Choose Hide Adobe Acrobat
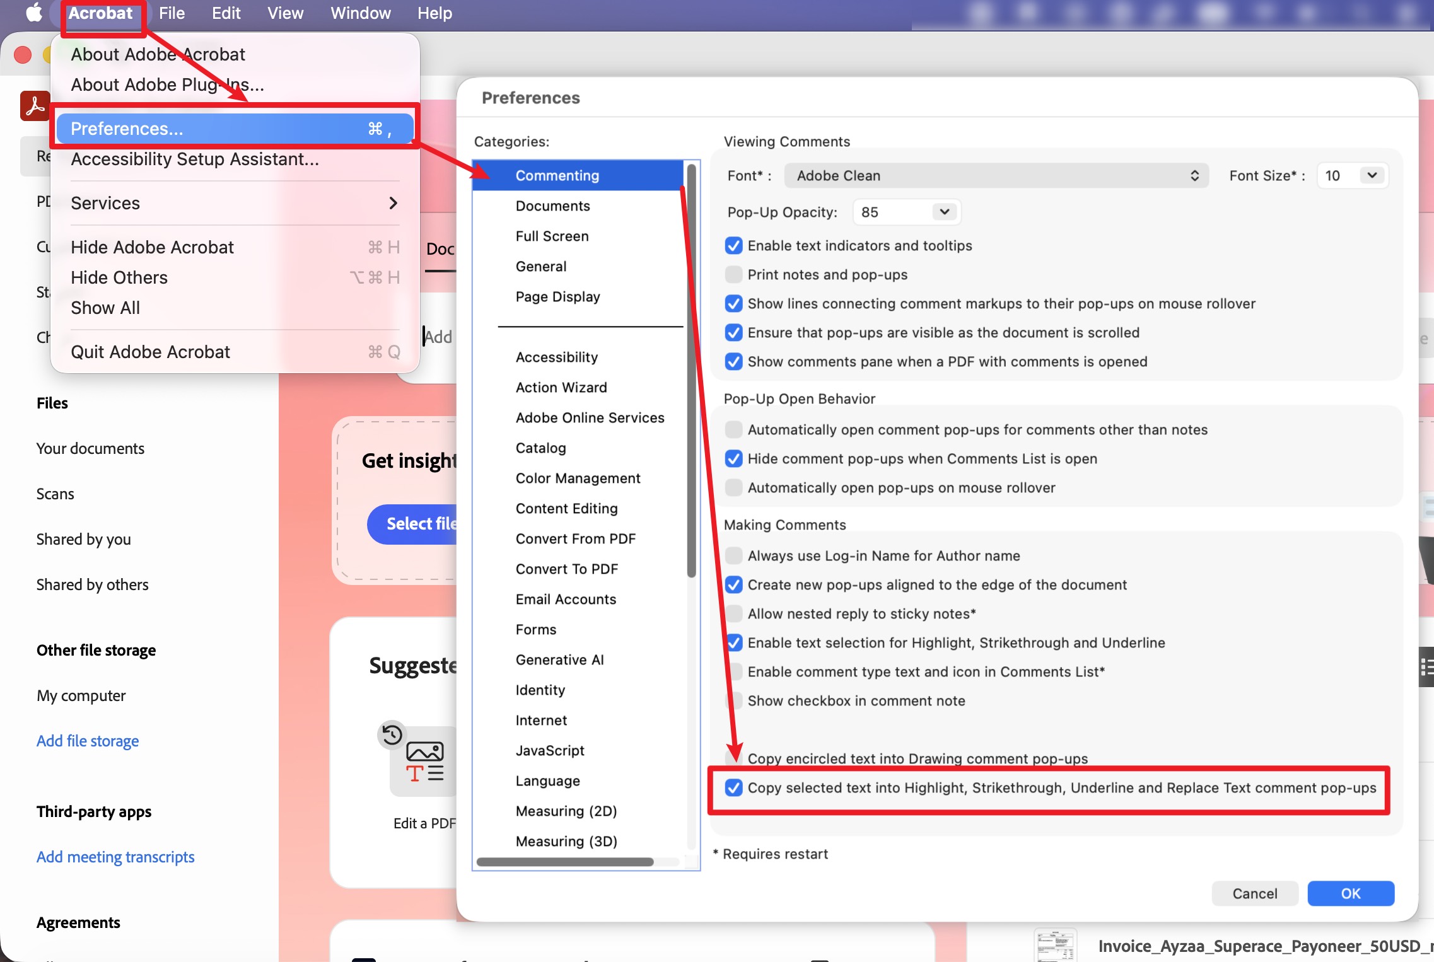 235,247
